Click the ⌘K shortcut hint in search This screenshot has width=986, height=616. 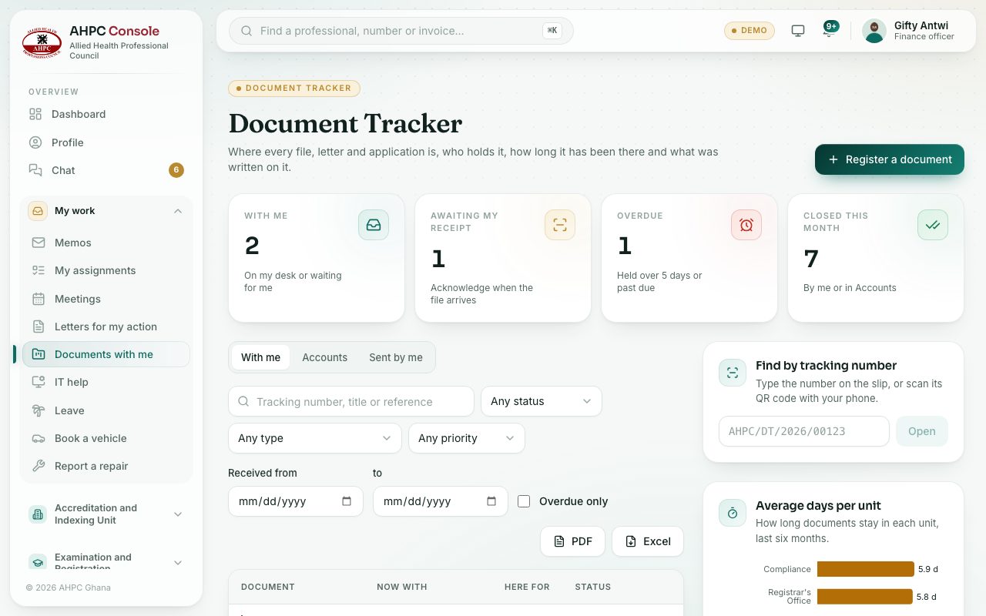[x=552, y=31]
